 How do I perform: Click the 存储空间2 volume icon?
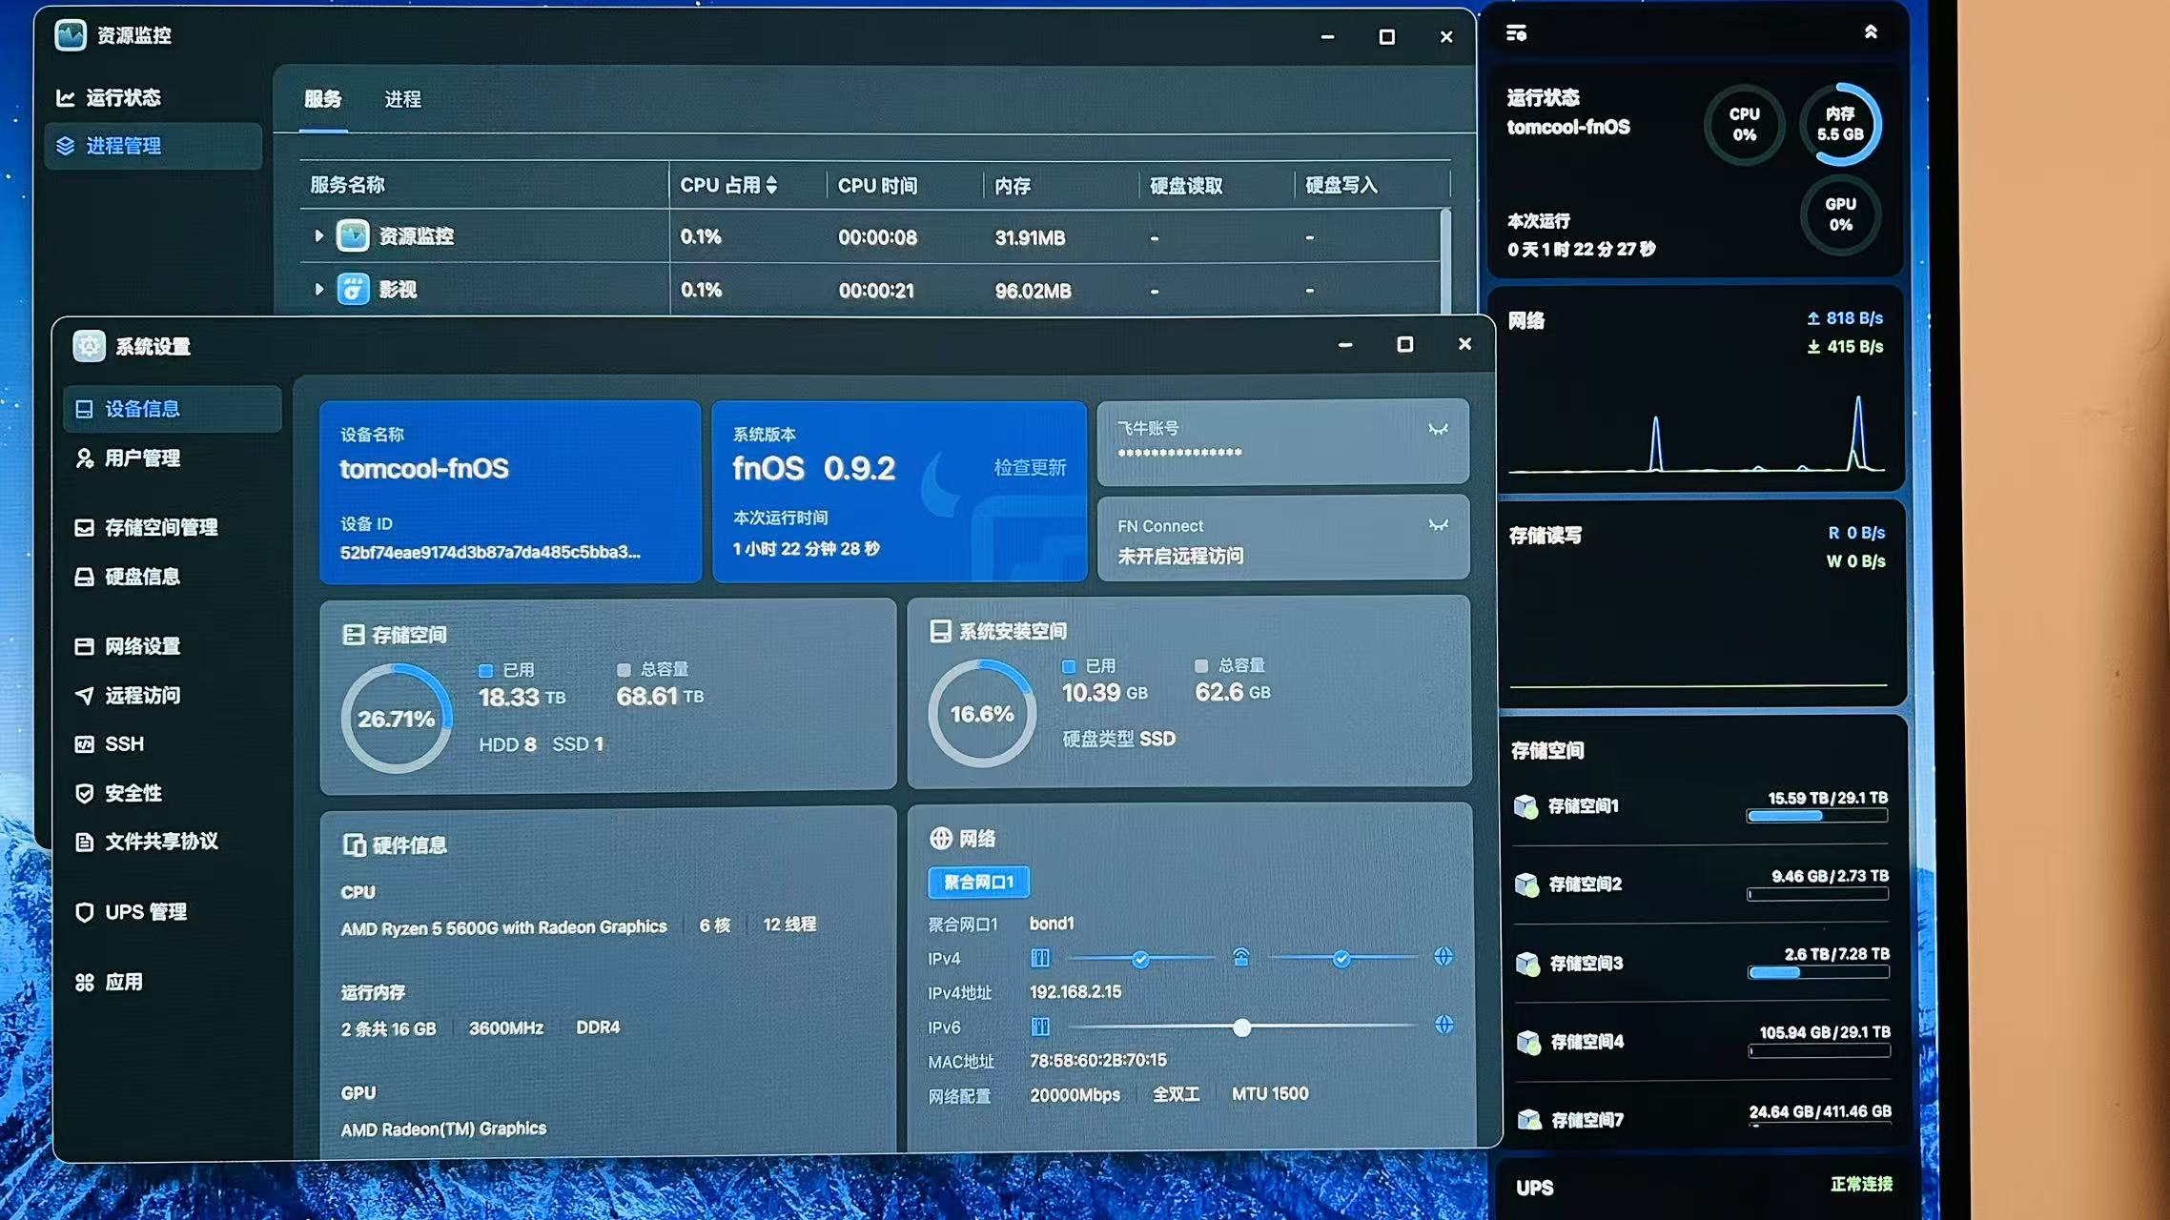coord(1526,884)
